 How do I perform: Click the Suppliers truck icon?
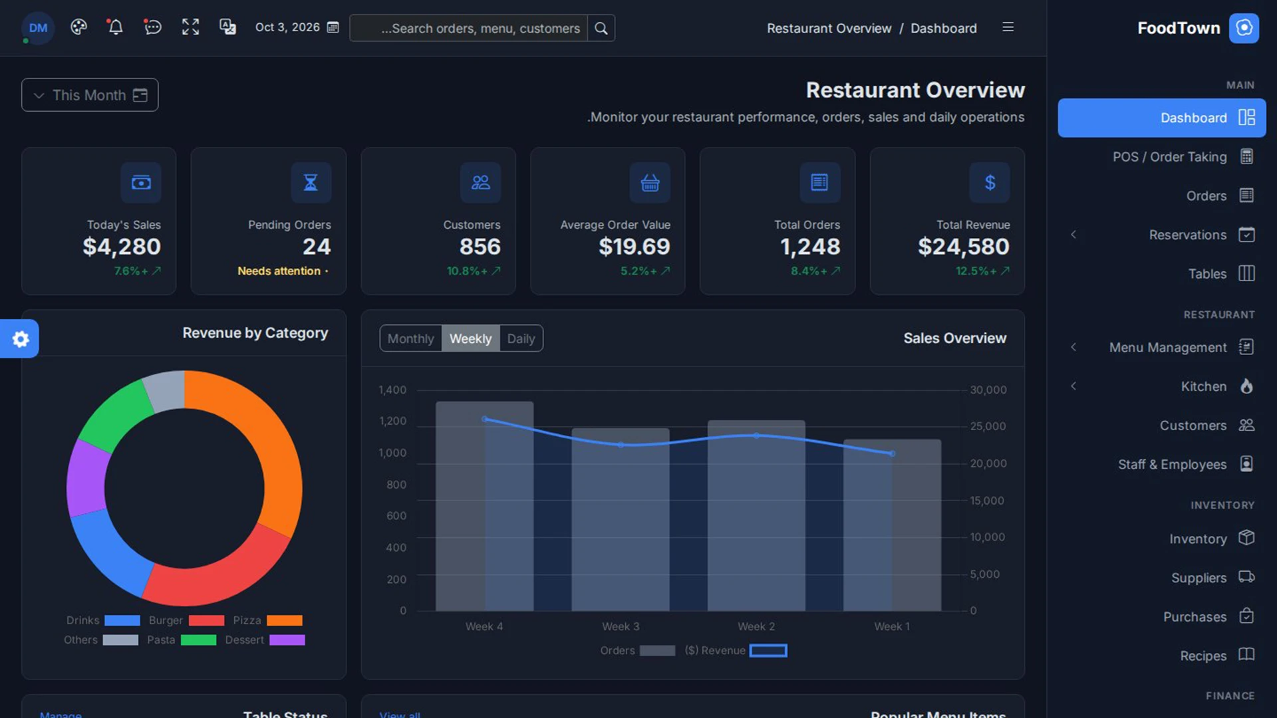pyautogui.click(x=1246, y=577)
